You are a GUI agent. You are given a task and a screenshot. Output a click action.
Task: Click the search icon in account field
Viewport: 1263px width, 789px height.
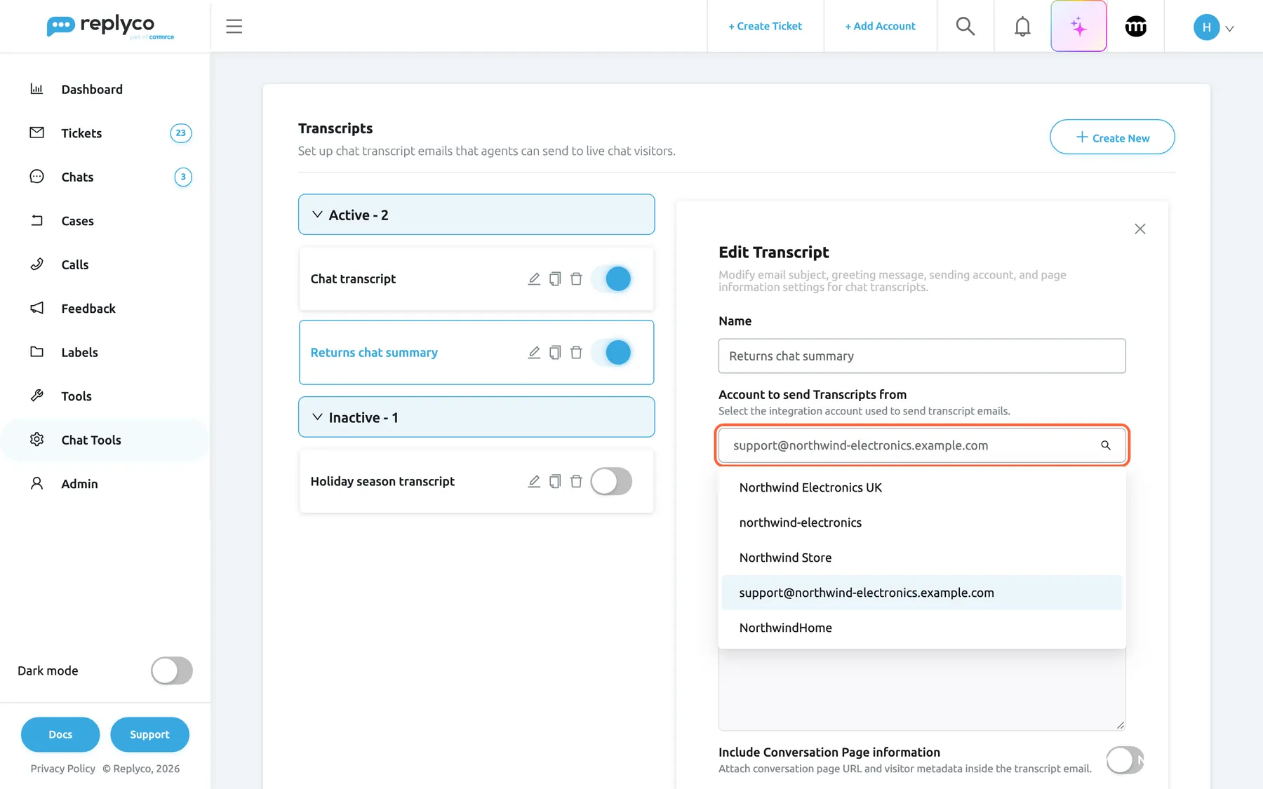coord(1106,445)
